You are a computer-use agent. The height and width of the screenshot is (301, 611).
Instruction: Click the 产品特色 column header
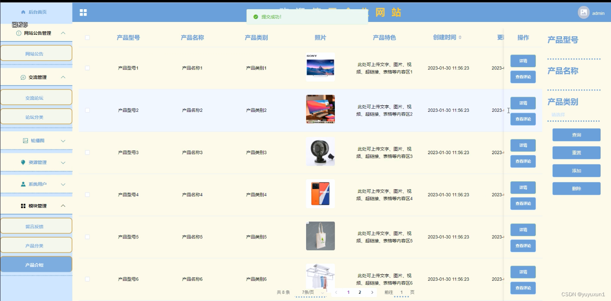tap(384, 38)
